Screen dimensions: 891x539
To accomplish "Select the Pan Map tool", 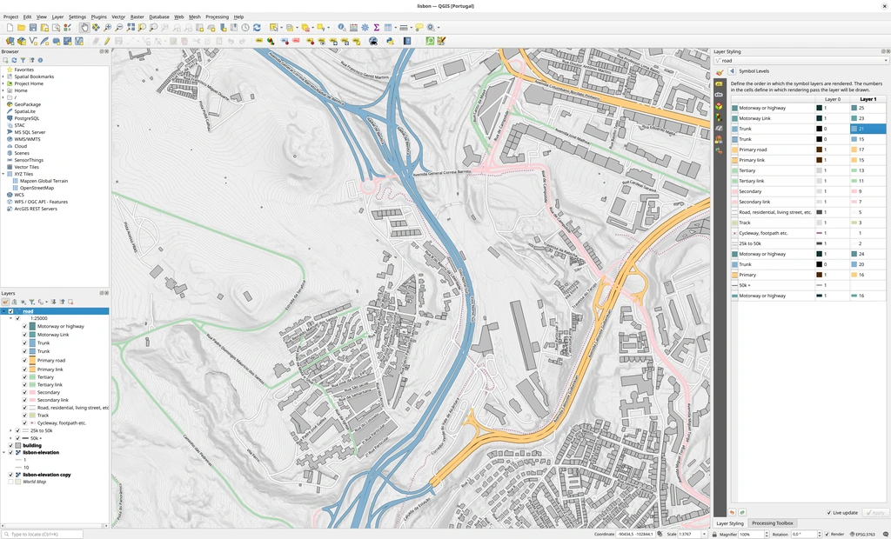I will pyautogui.click(x=85, y=28).
